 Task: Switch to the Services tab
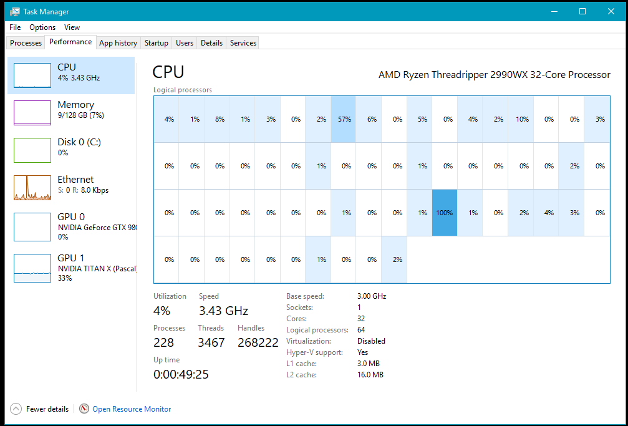pyautogui.click(x=242, y=42)
